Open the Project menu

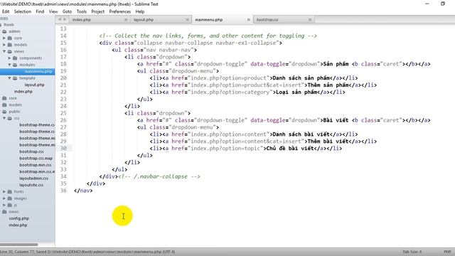(x=98, y=11)
